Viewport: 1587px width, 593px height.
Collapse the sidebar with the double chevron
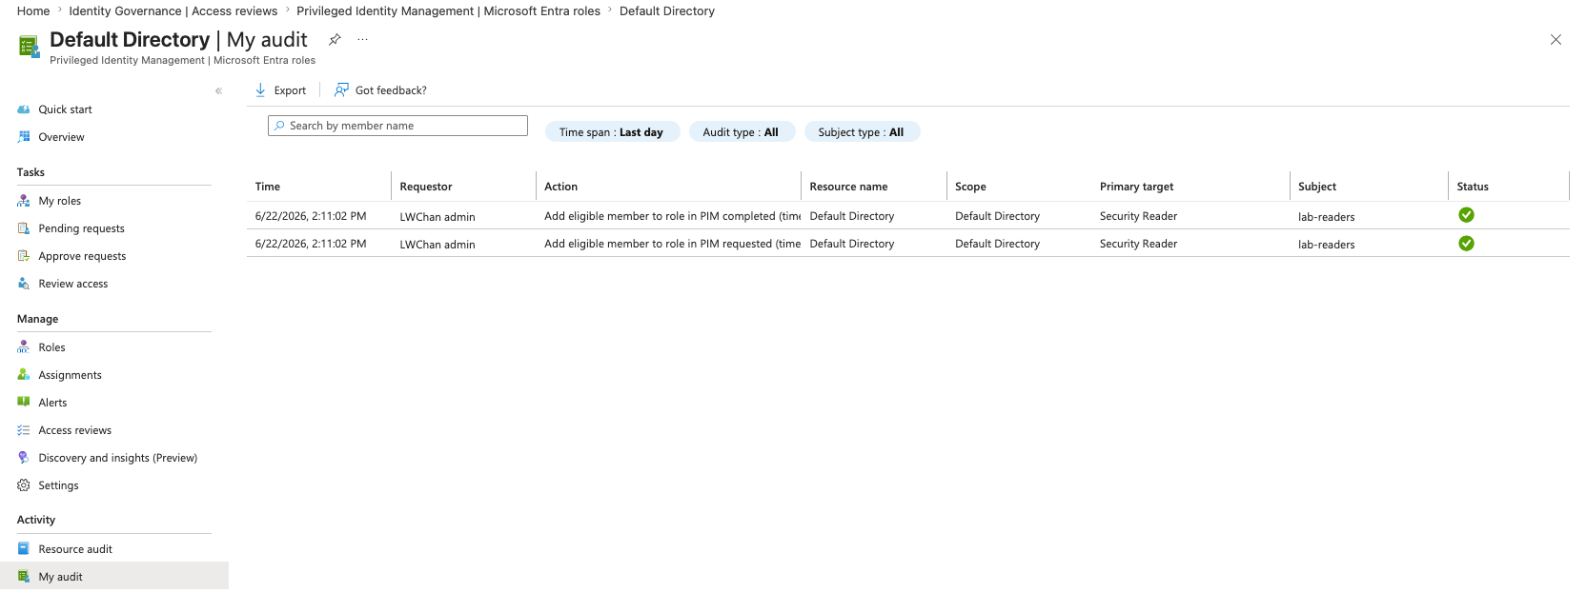218,91
